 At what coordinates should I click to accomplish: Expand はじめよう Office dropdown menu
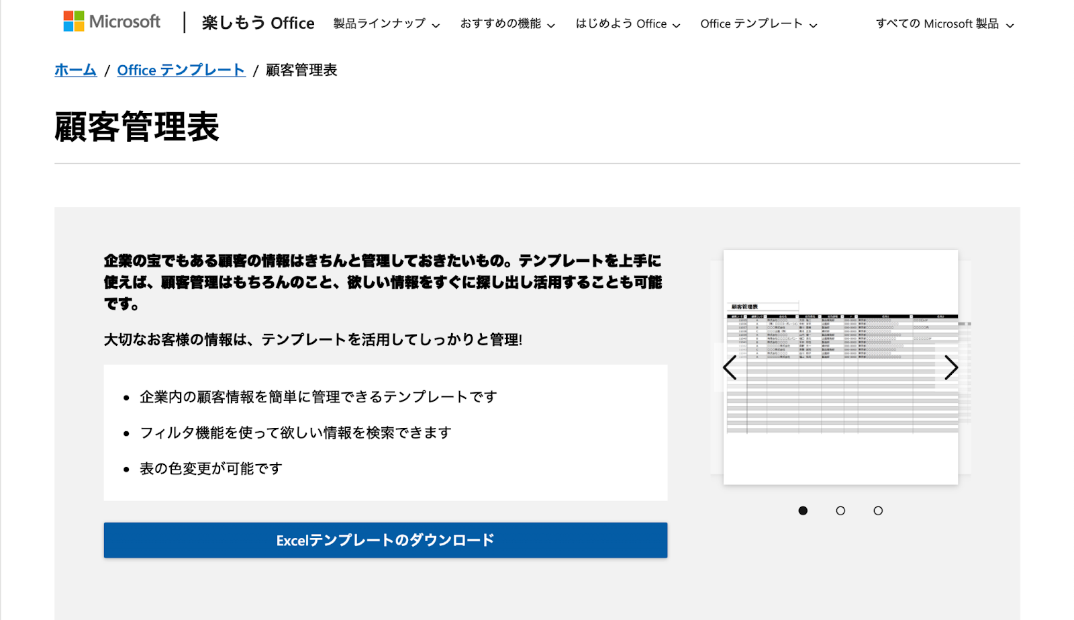[628, 24]
